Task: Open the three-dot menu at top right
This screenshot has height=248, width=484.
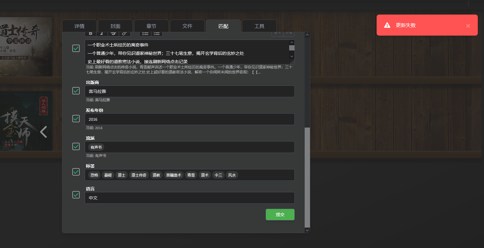Action: (x=468, y=3)
